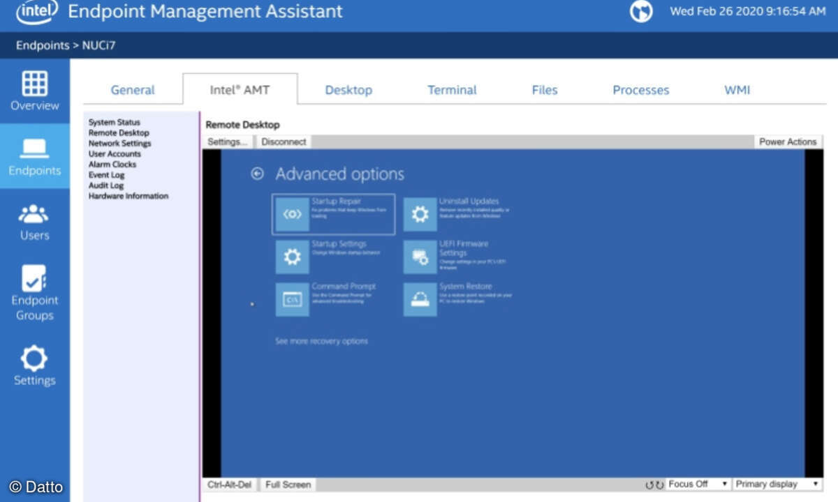The width and height of the screenshot is (838, 502).
Task: Click the rotate screen icons in bottom bar
Action: [x=654, y=485]
